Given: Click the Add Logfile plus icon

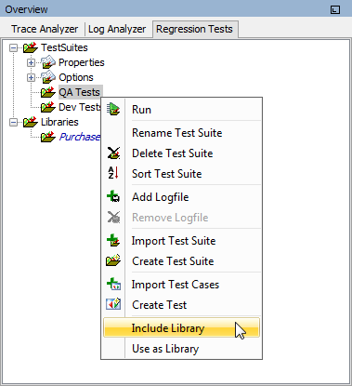Looking at the screenshot, I should point(113,196).
